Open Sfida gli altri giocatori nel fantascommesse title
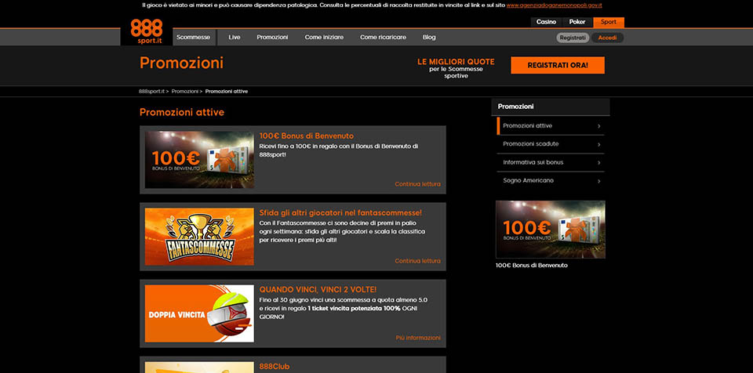 coord(340,212)
